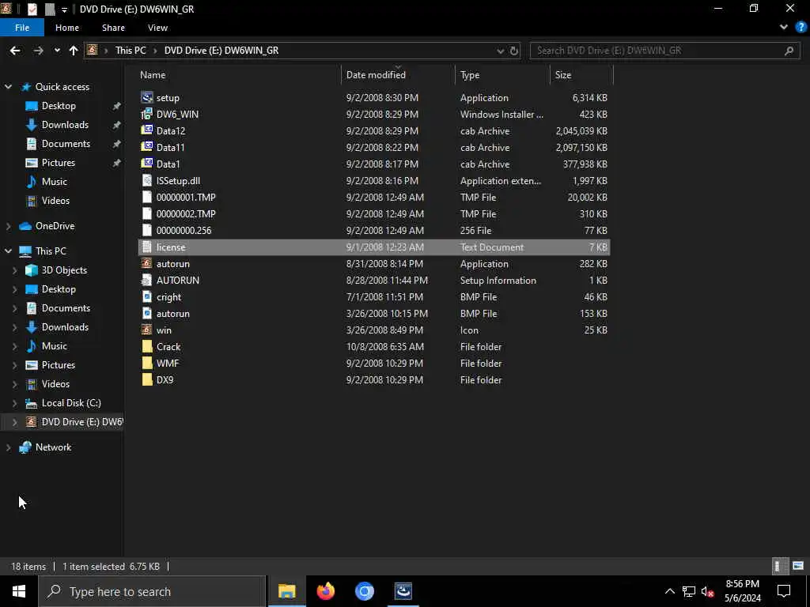Collapse the Quick access tree

pos(8,87)
